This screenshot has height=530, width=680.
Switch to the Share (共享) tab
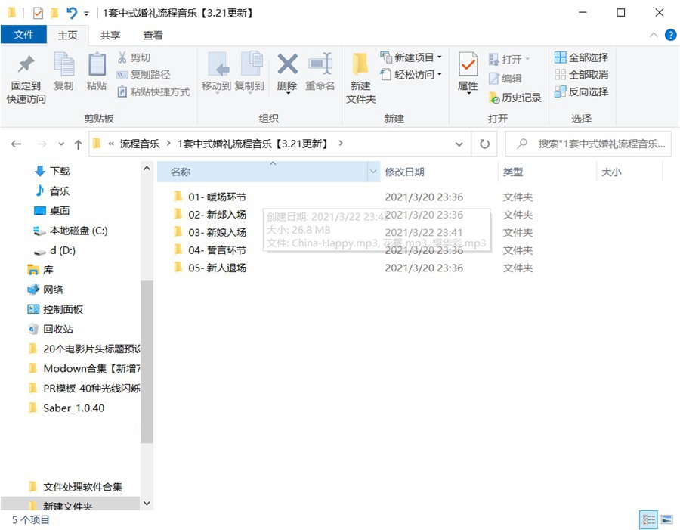(110, 36)
